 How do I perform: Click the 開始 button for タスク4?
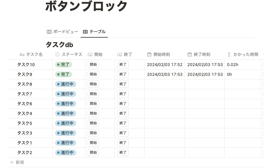click(x=93, y=113)
